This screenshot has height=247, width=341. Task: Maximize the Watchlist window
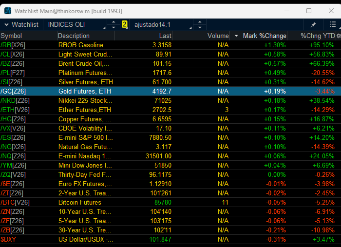click(309, 11)
